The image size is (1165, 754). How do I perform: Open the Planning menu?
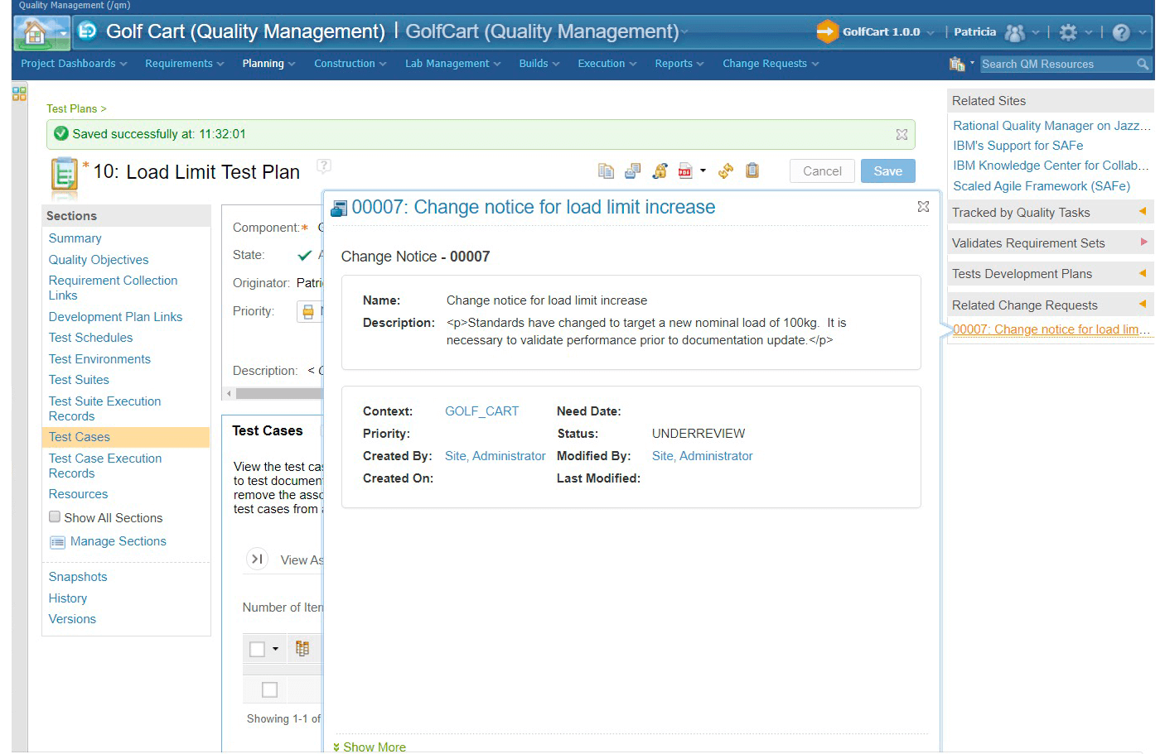pyautogui.click(x=268, y=64)
